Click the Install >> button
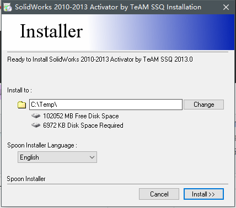 (203, 194)
